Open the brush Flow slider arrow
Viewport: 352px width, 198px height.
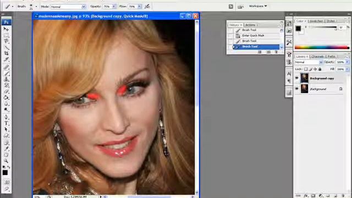tap(139, 7)
